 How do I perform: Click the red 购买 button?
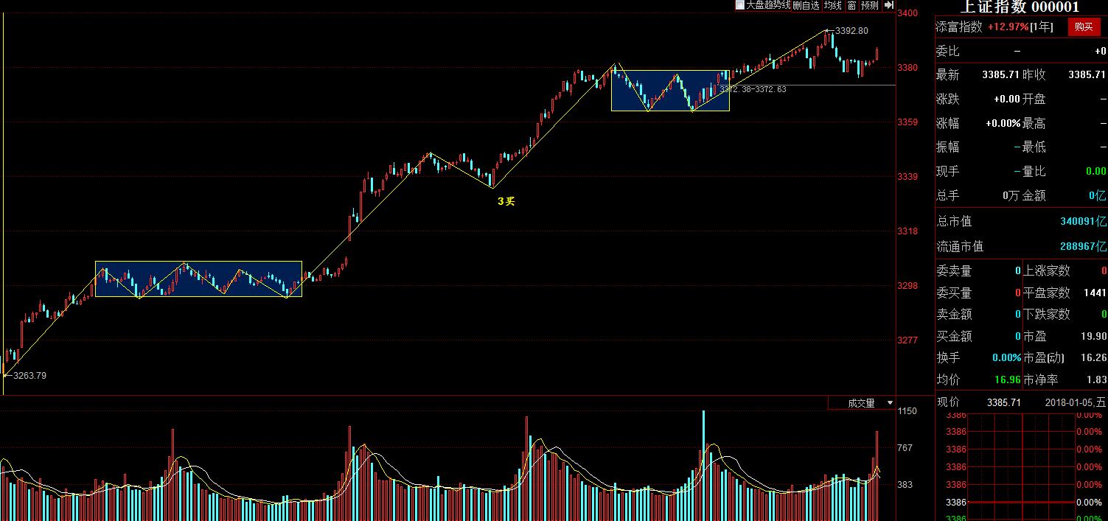[1084, 27]
